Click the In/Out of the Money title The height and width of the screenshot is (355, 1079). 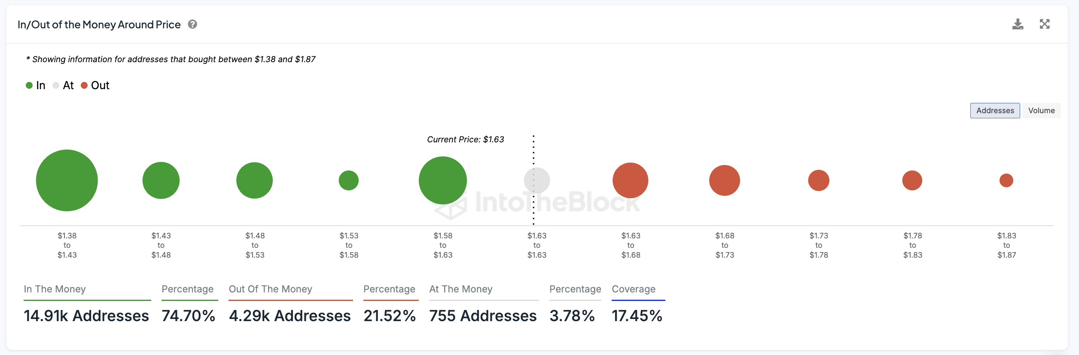click(99, 25)
